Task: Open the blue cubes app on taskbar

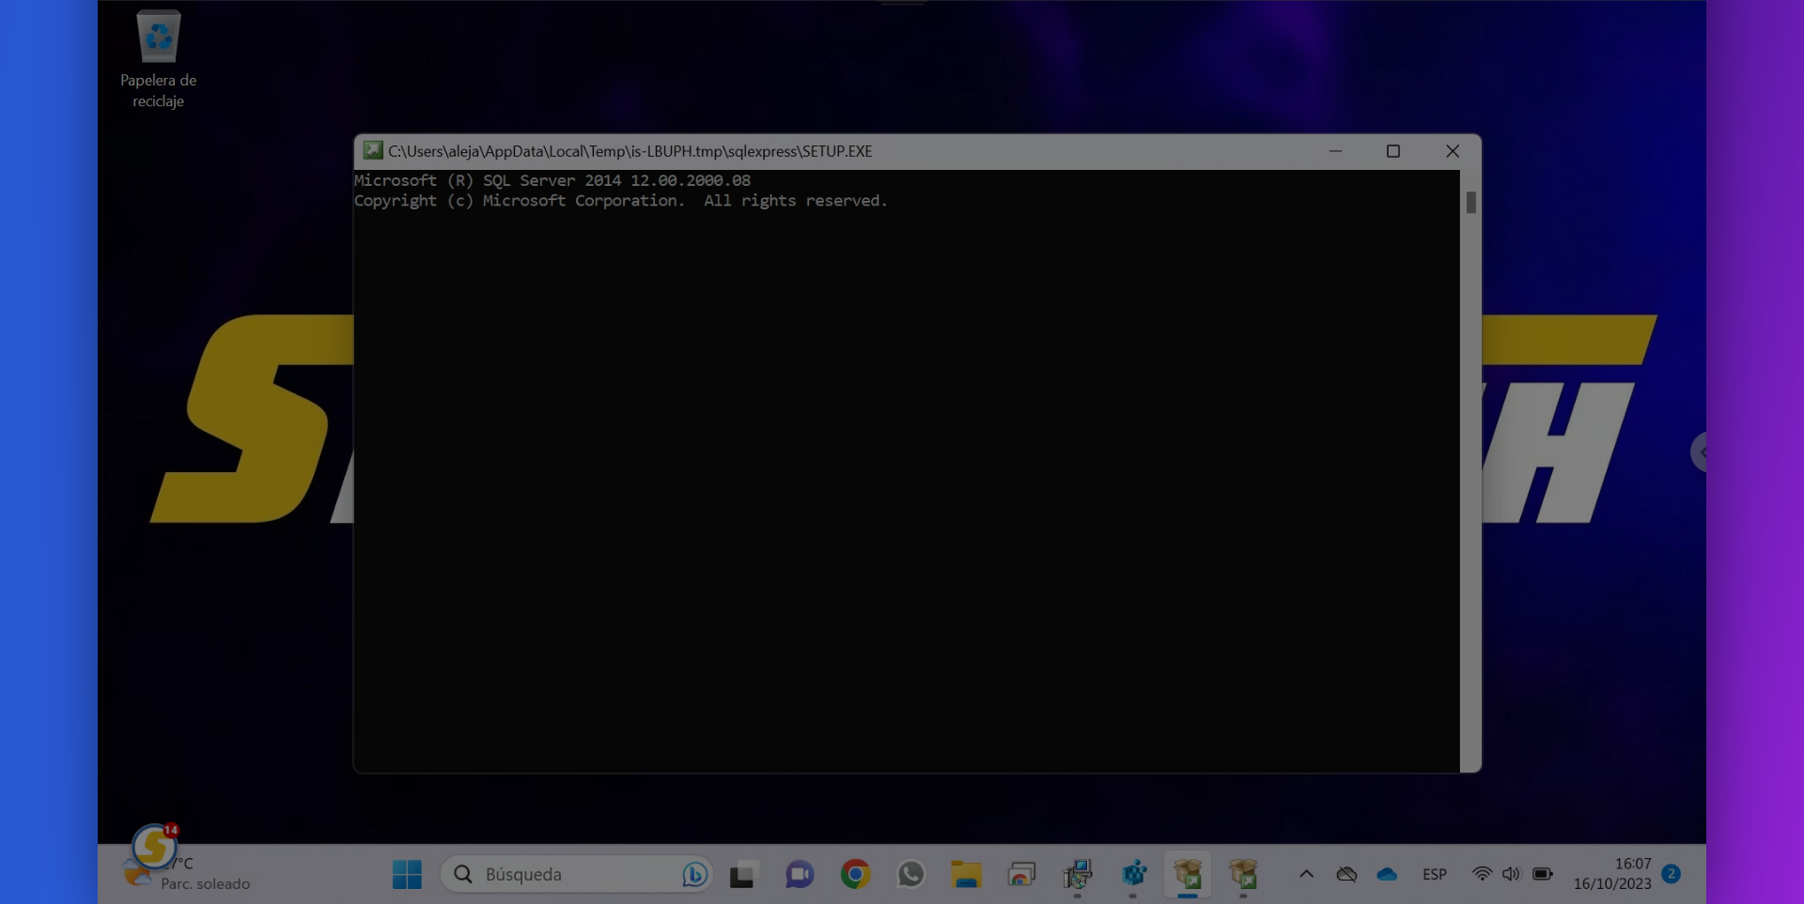Action: click(x=1133, y=874)
